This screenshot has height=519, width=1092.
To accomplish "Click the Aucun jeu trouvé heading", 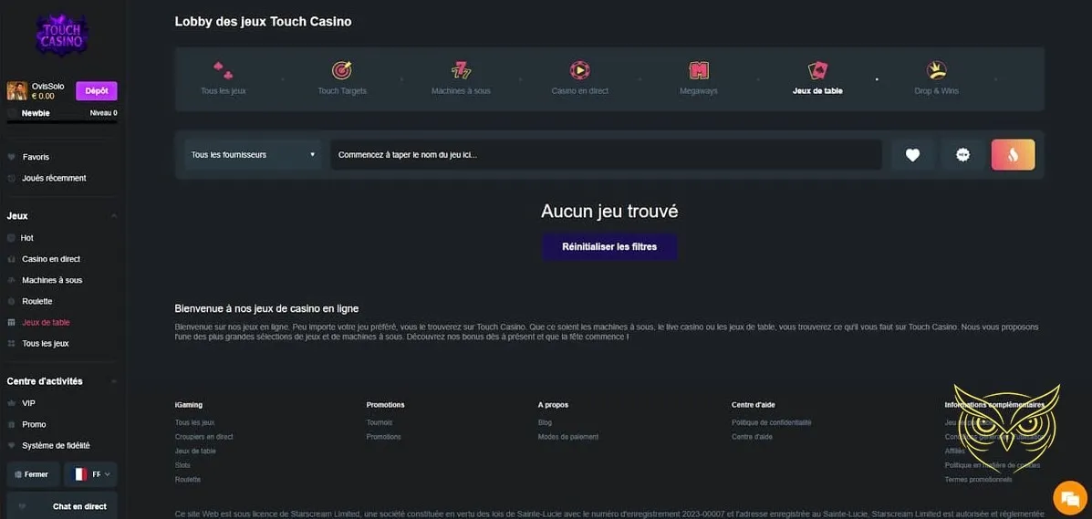I will (609, 211).
